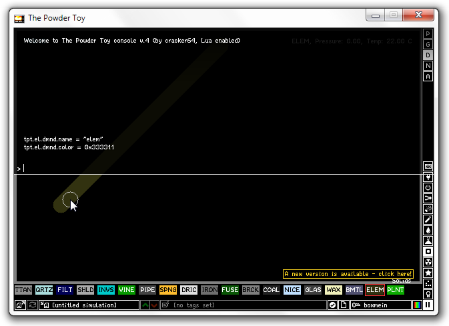Click the new version available notice
The height and width of the screenshot is (326, 449).
[x=348, y=274]
